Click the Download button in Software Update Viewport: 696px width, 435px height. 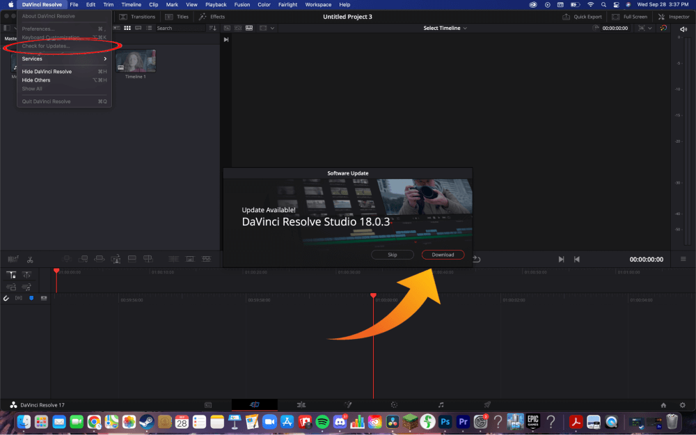443,255
